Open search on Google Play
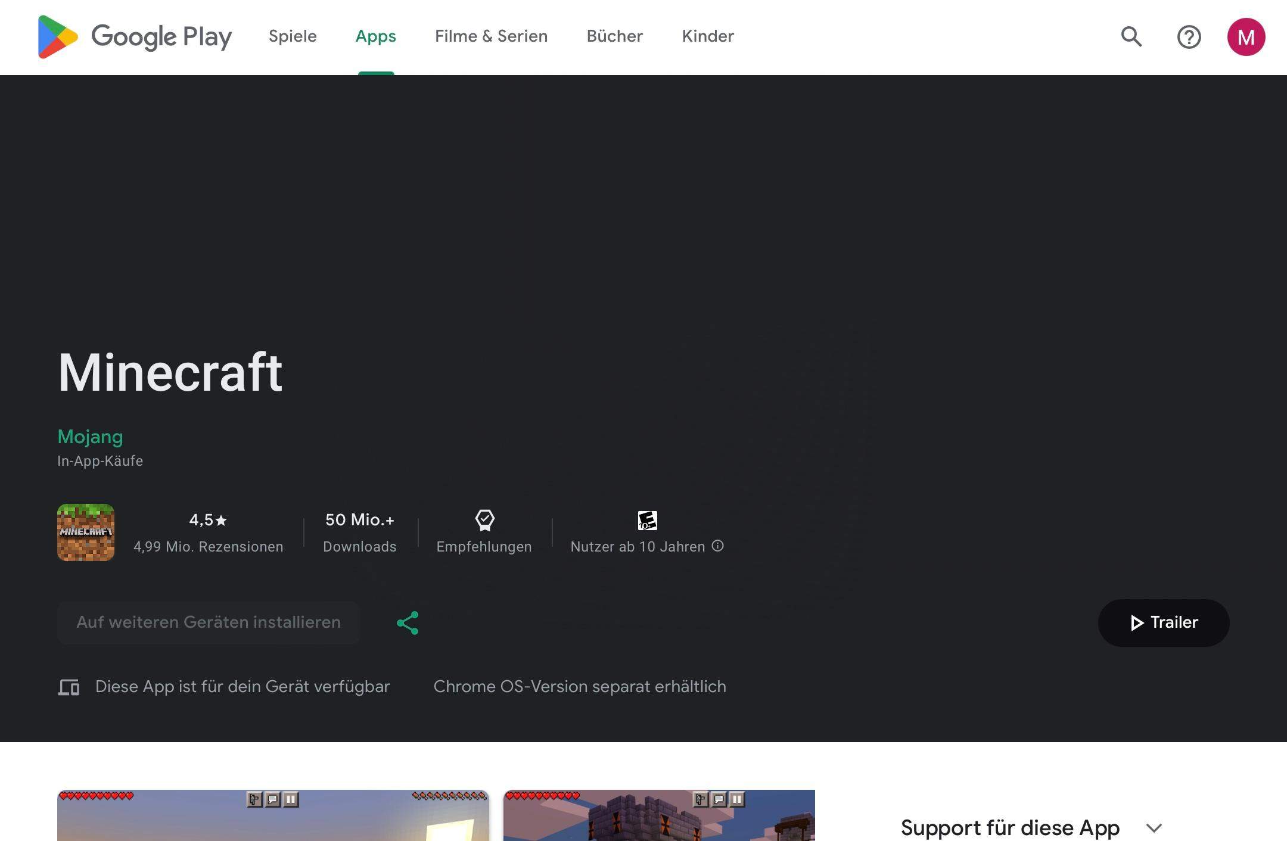This screenshot has width=1287, height=841. pos(1131,37)
